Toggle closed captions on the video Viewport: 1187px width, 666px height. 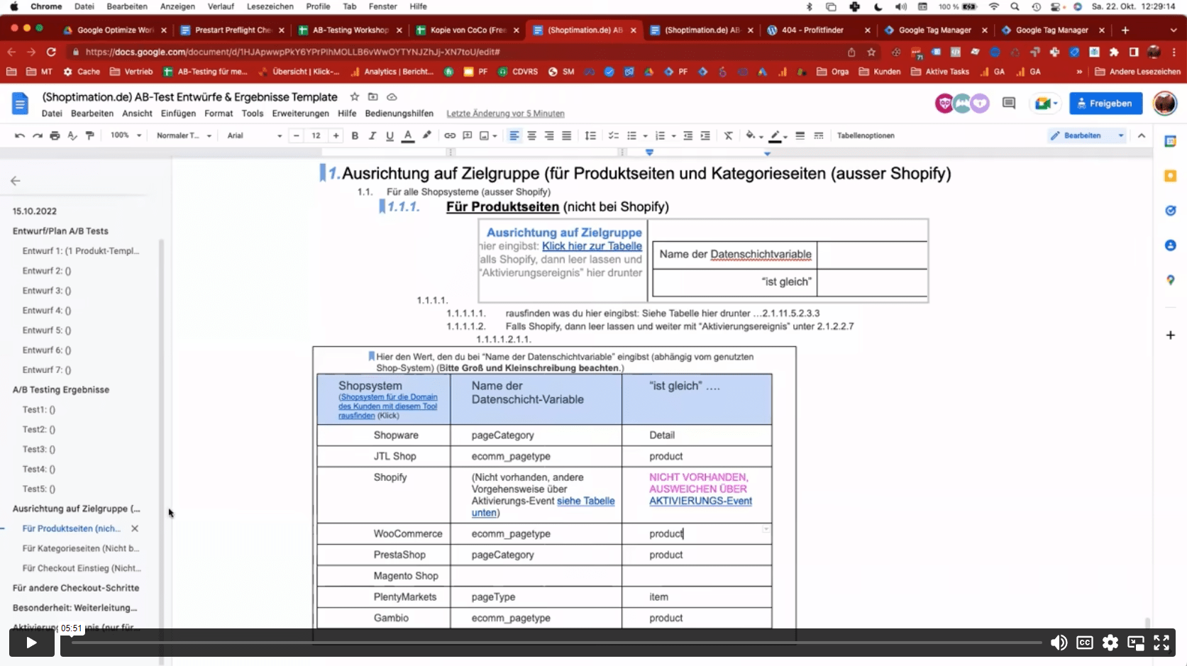pos(1084,643)
